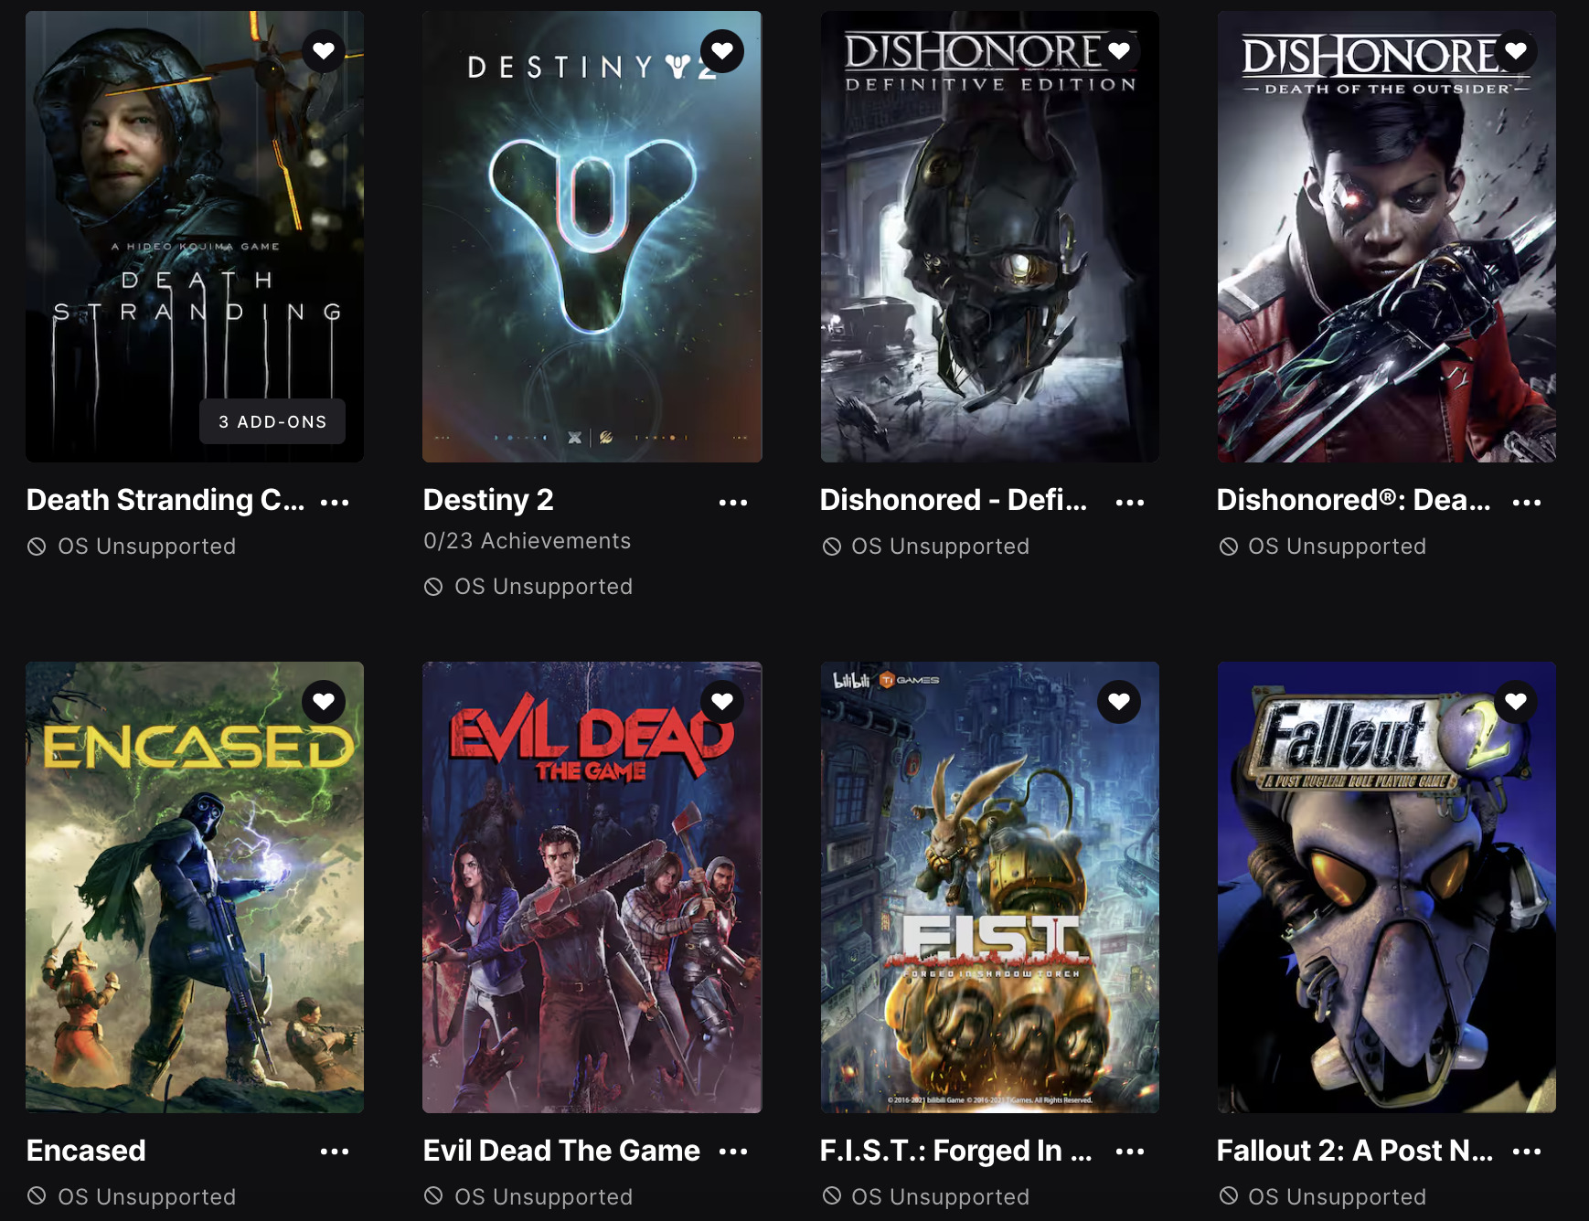Open Death Stranding cover art thumbnail

click(x=195, y=237)
